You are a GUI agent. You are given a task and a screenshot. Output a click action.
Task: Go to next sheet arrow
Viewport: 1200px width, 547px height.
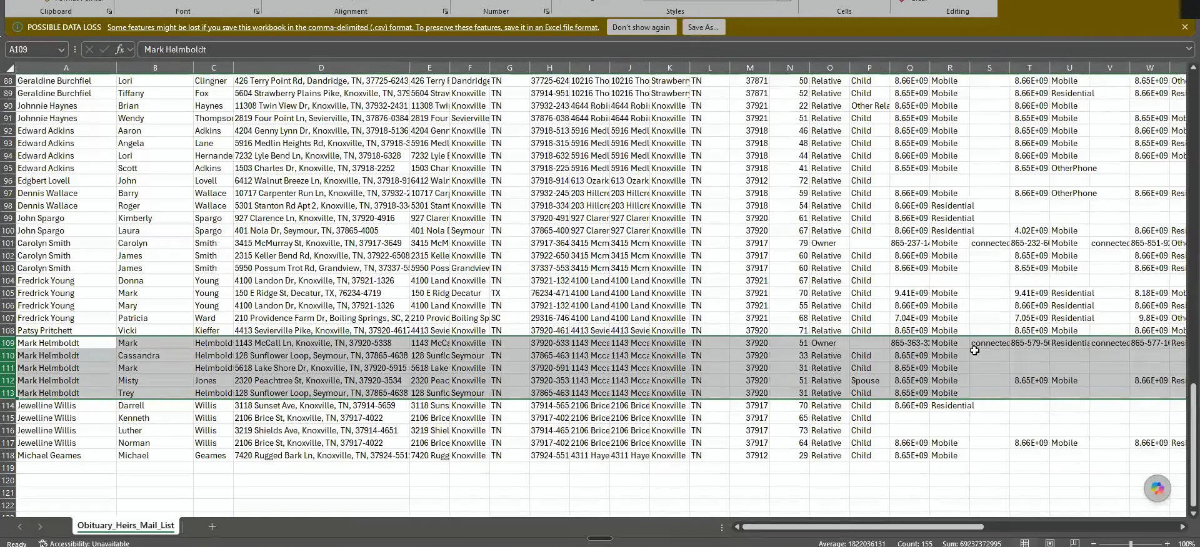coord(40,527)
